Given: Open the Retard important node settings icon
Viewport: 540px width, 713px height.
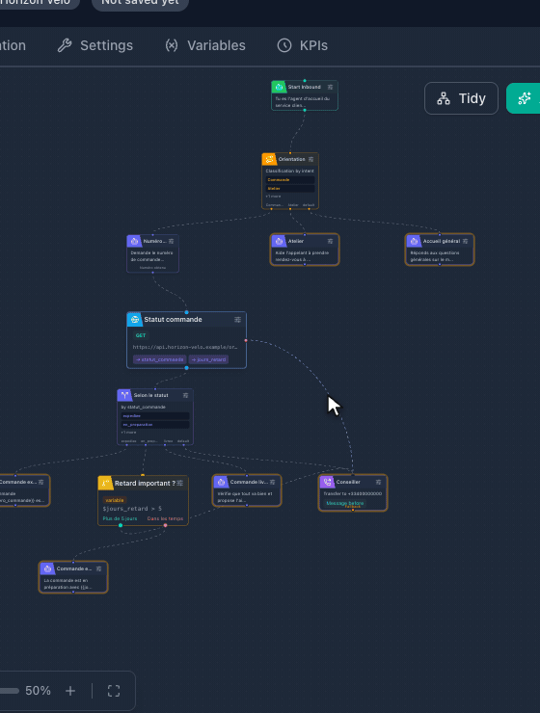Looking at the screenshot, I should pos(180,483).
